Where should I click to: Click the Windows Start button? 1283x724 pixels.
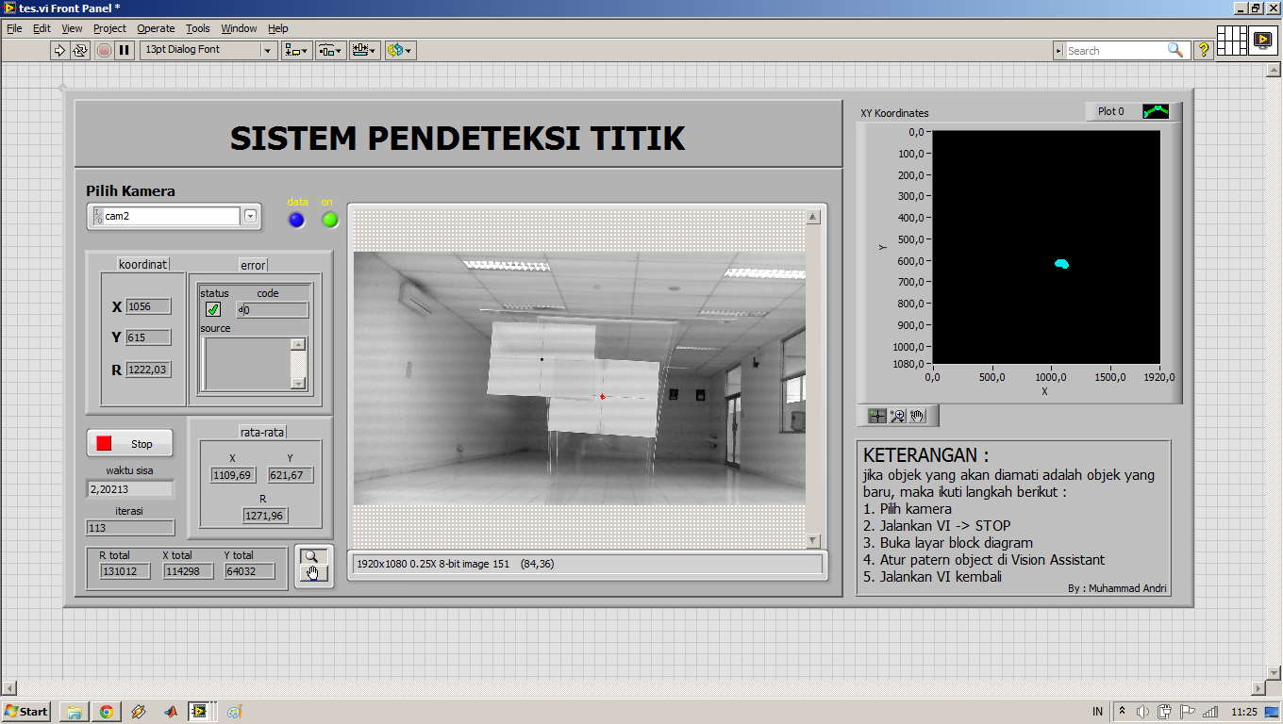coord(26,712)
